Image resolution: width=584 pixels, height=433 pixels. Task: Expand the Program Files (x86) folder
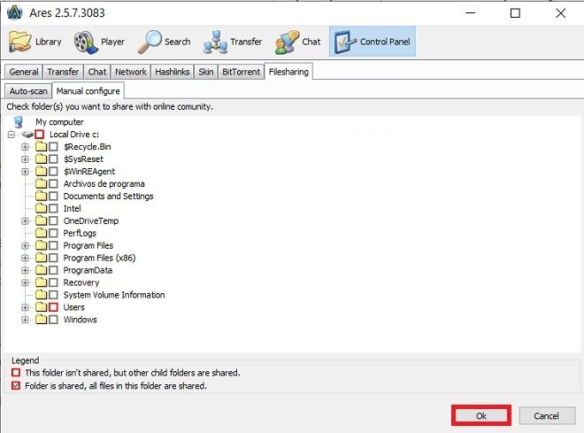click(25, 258)
